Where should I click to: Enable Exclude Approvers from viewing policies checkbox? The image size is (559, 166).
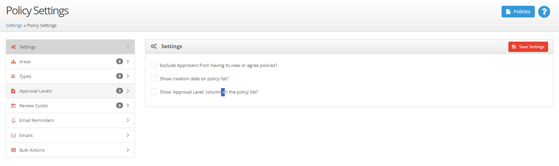[x=154, y=65]
